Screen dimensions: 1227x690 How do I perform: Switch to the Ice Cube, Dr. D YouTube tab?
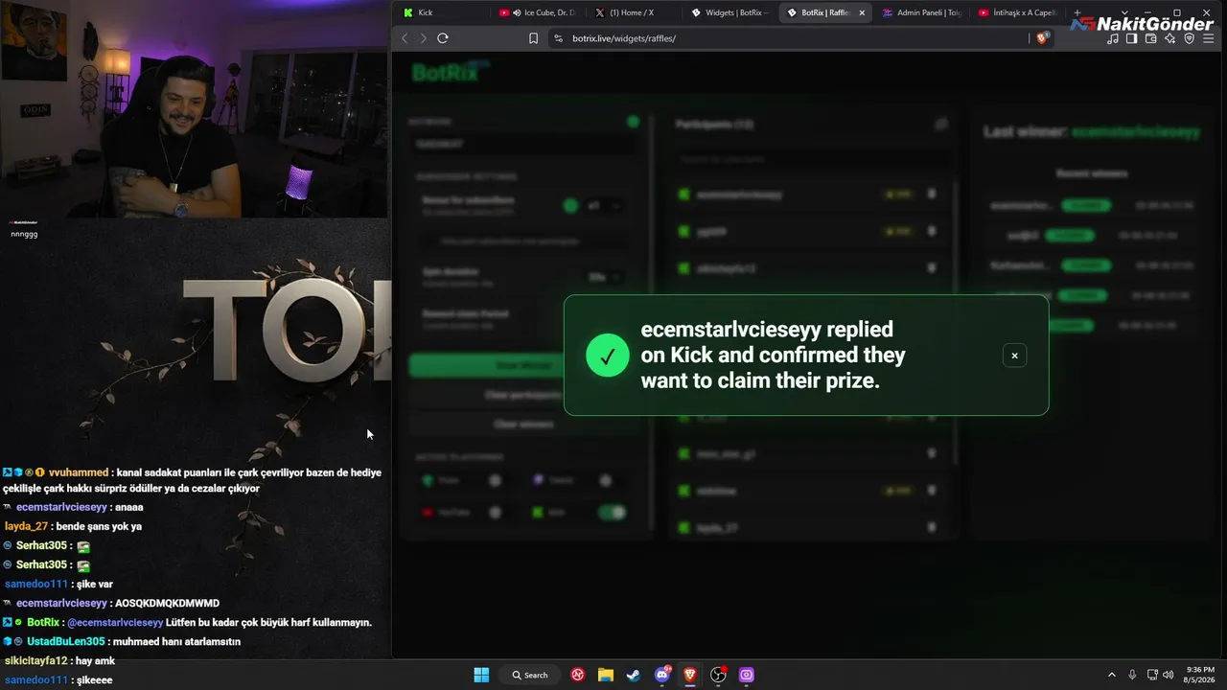pyautogui.click(x=536, y=12)
